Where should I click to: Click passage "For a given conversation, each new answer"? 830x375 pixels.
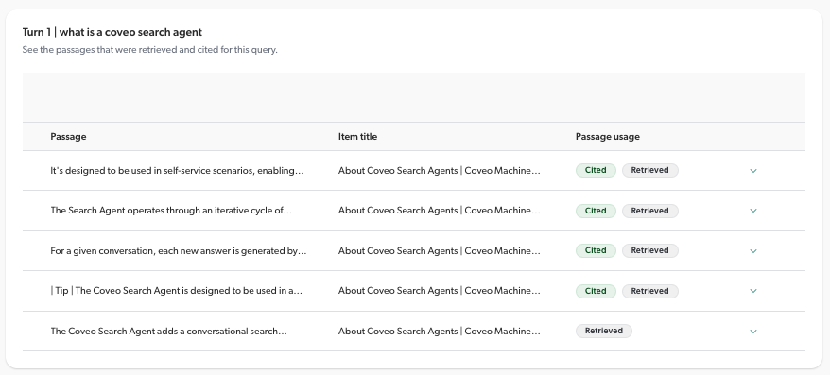point(179,251)
